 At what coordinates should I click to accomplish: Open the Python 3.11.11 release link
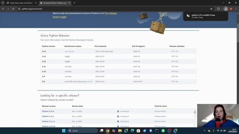coord(49,121)
